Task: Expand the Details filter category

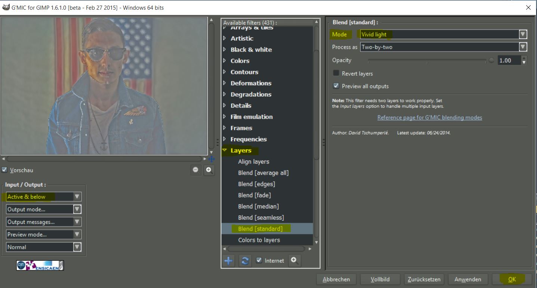Action: [224, 106]
